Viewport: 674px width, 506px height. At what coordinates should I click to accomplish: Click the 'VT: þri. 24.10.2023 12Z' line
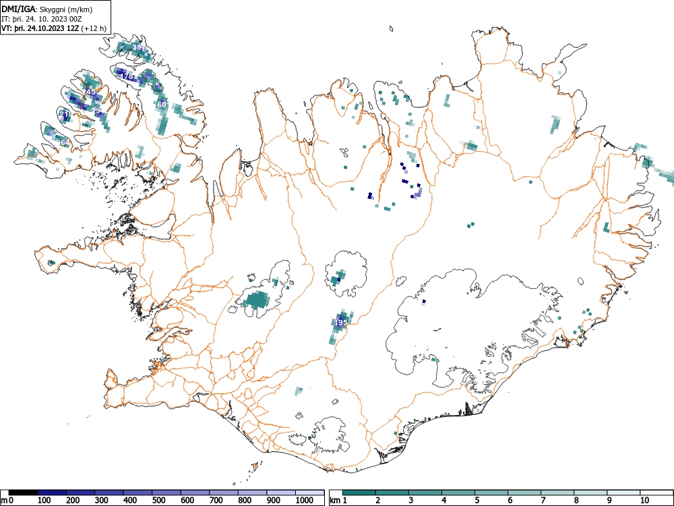(40, 28)
